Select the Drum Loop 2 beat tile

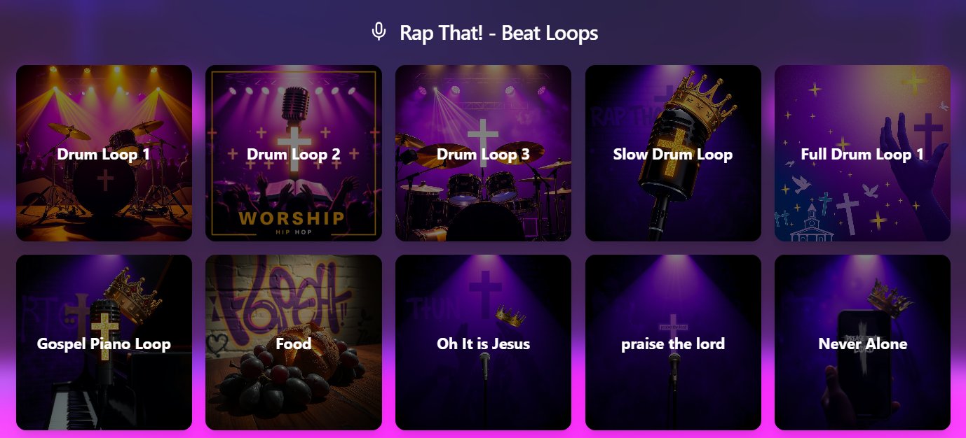[x=294, y=153]
